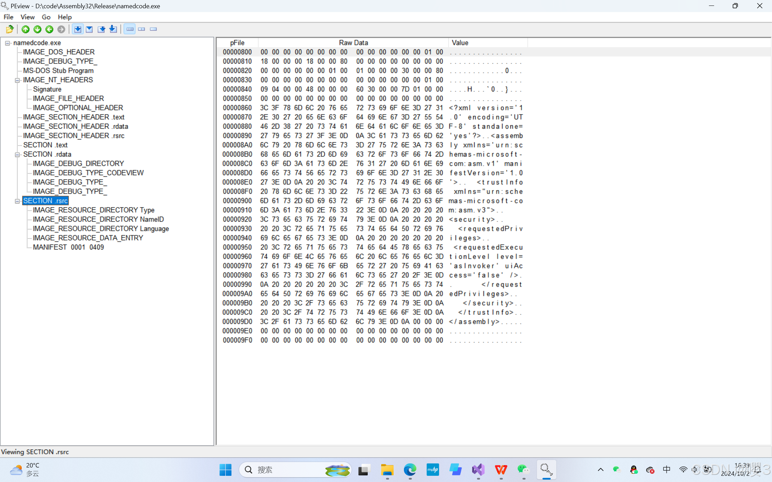Click the green down arrow button
Viewport: 772px width, 482px height.
tap(37, 29)
